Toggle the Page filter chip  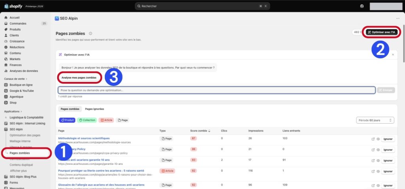[123, 120]
